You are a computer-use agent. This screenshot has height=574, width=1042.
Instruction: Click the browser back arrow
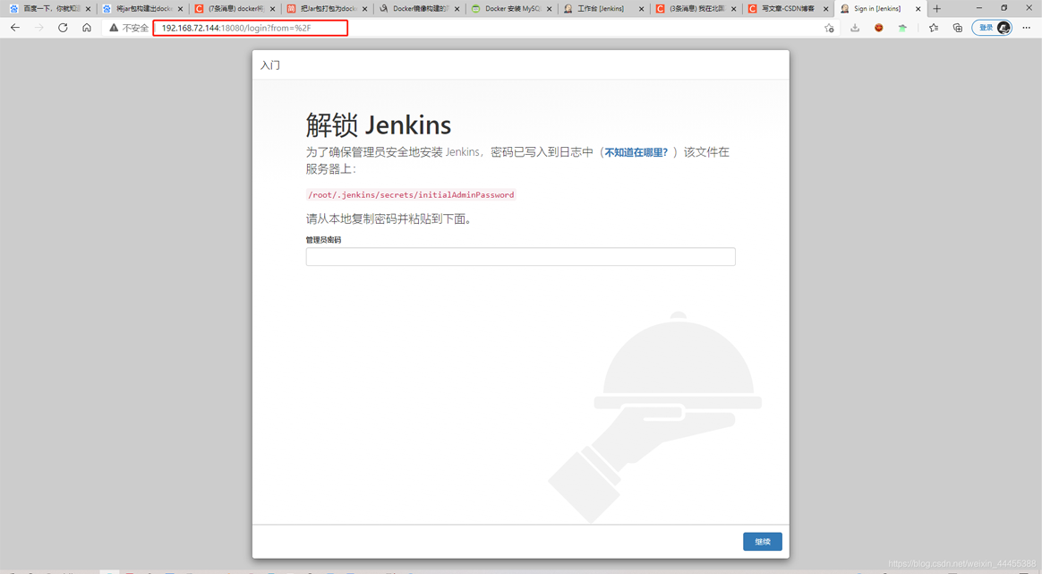click(x=15, y=28)
